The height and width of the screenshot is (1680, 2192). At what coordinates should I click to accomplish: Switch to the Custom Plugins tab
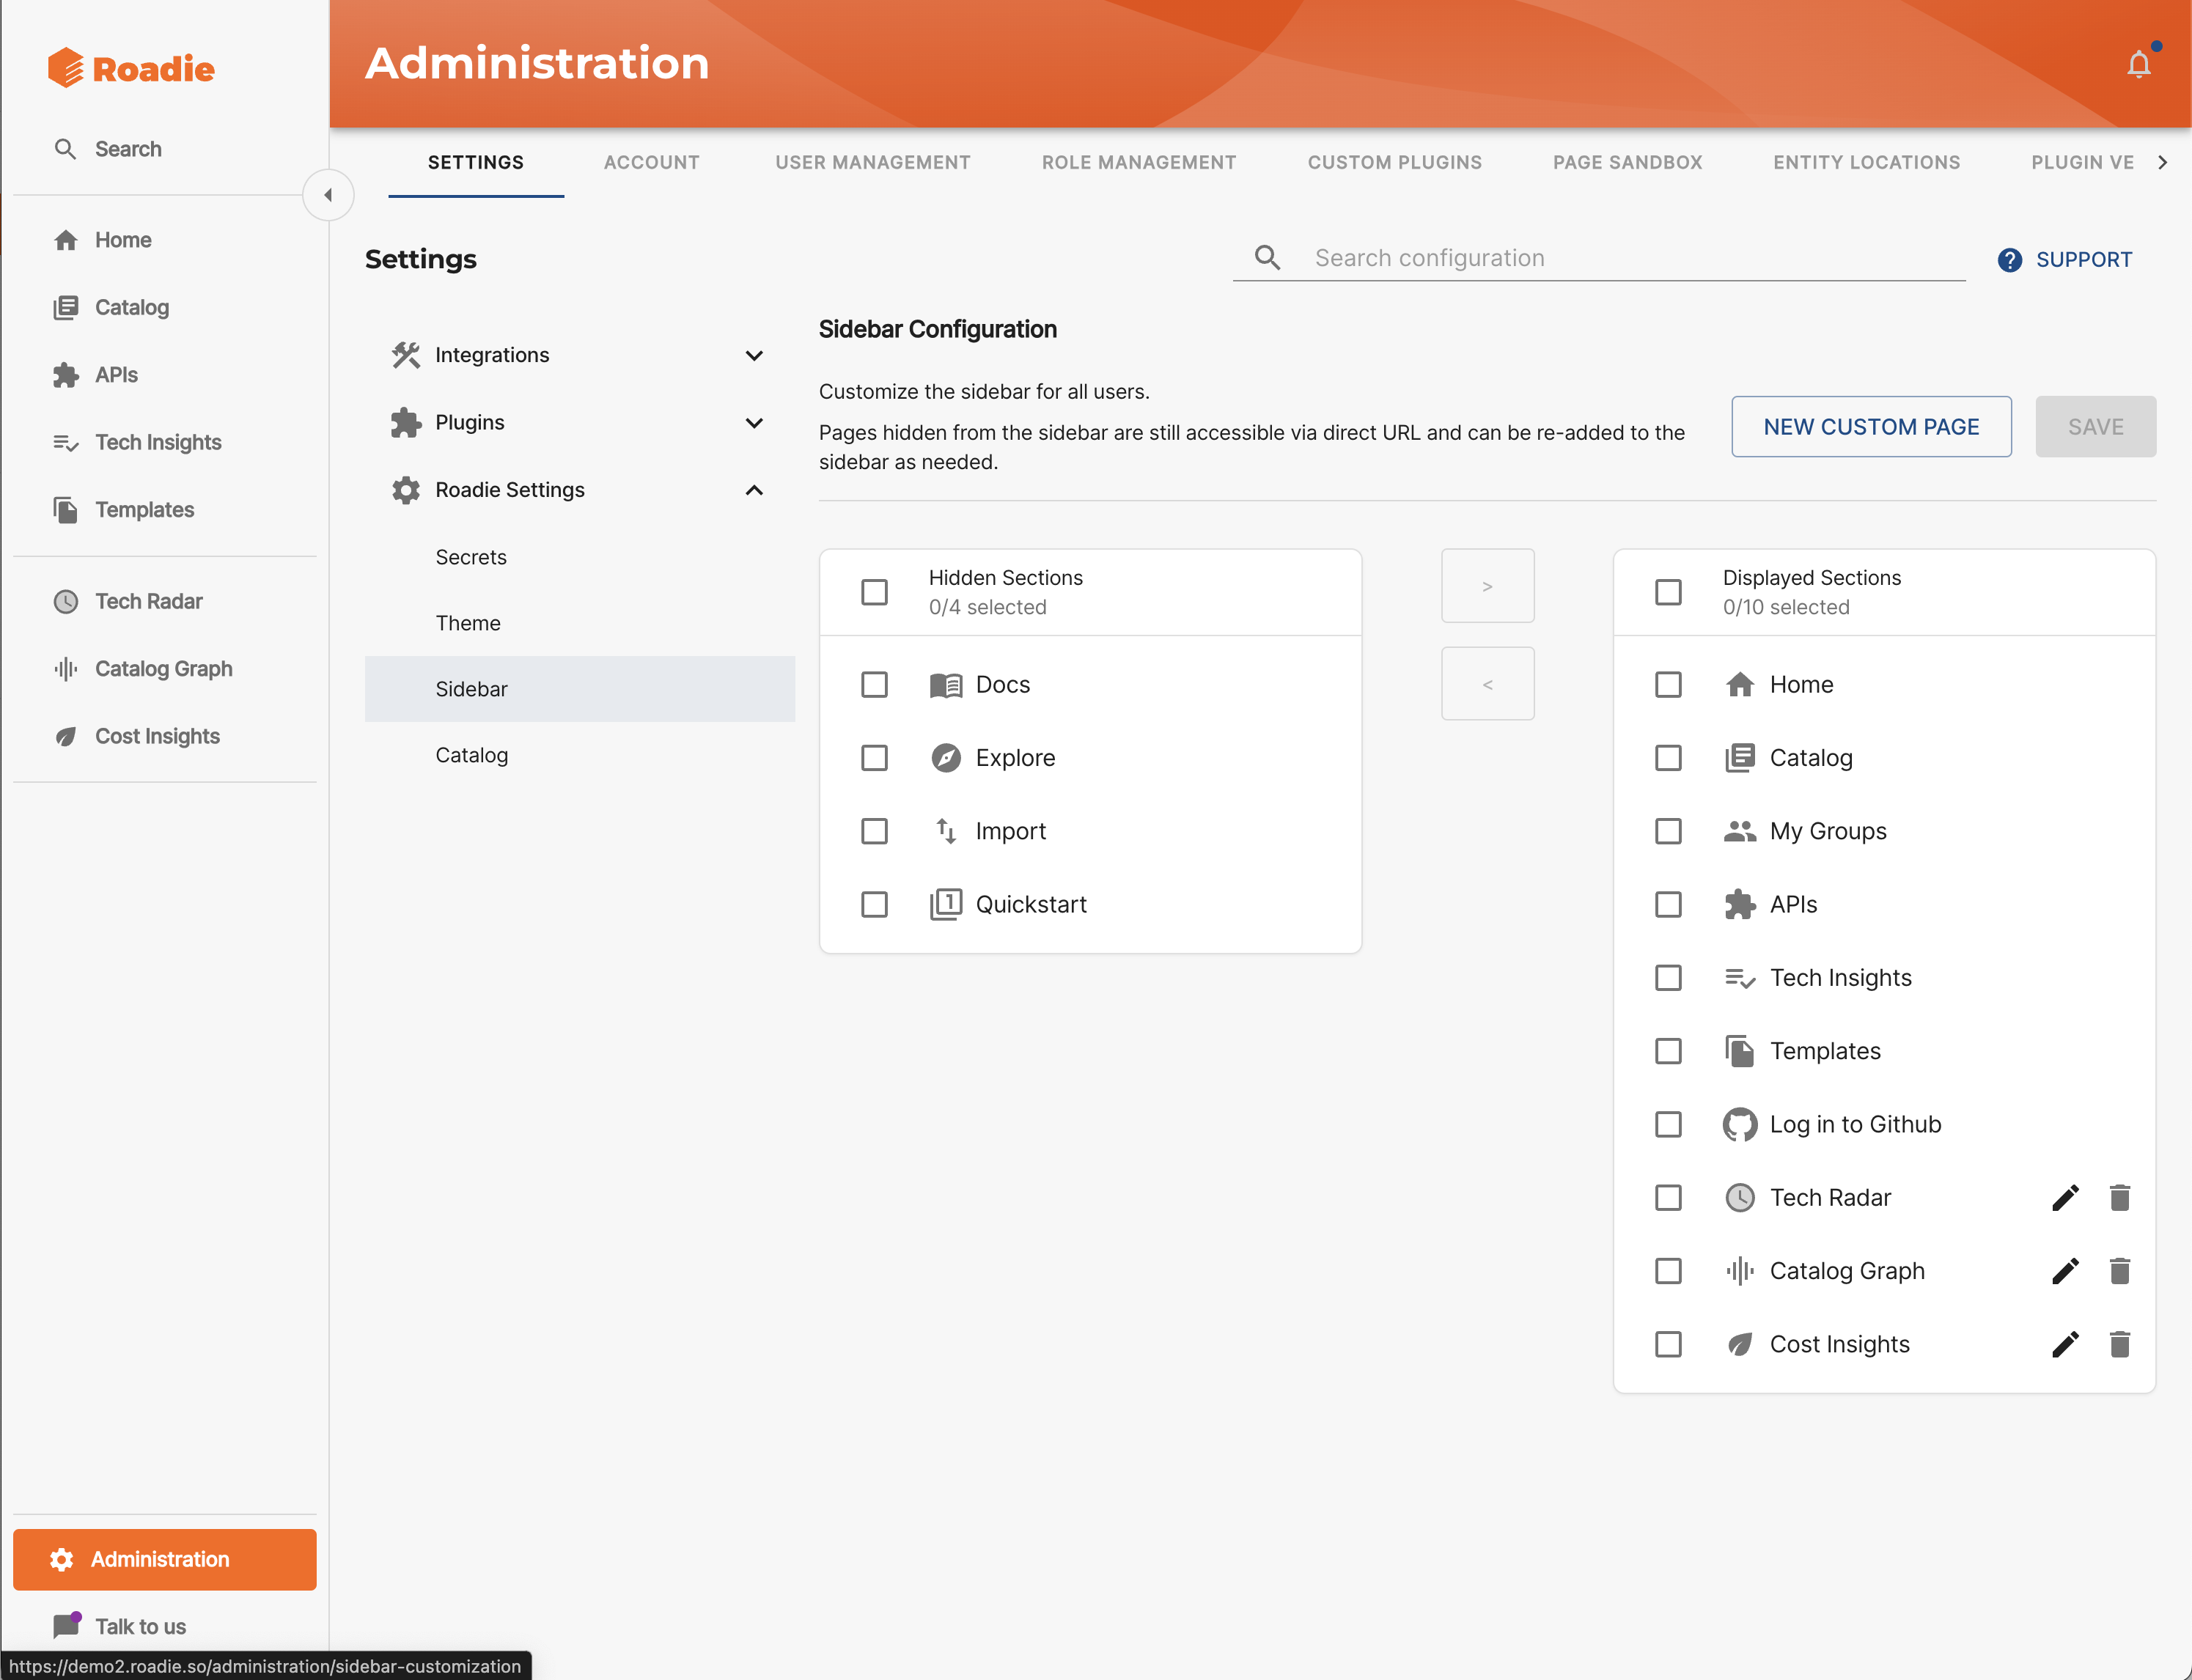(x=1394, y=162)
